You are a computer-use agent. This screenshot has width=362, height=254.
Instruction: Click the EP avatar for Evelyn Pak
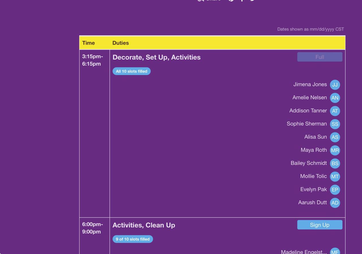click(x=335, y=190)
